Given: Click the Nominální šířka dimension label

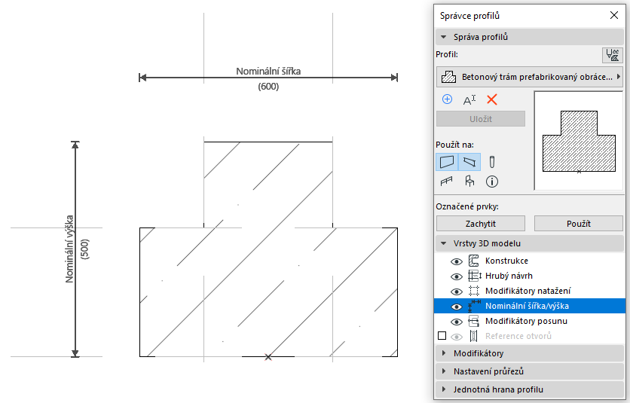Looking at the screenshot, I should (268, 71).
